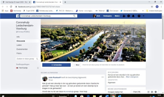The image size is (164, 97).
Task: Open the Chat (34) bar
Action: 136,92
